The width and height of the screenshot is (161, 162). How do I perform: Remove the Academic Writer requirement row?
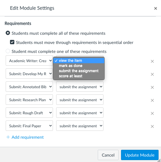[152, 61]
